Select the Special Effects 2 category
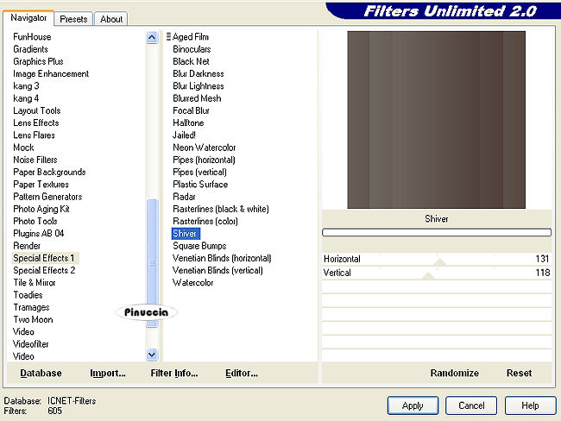This screenshot has height=421, width=561. click(x=44, y=270)
